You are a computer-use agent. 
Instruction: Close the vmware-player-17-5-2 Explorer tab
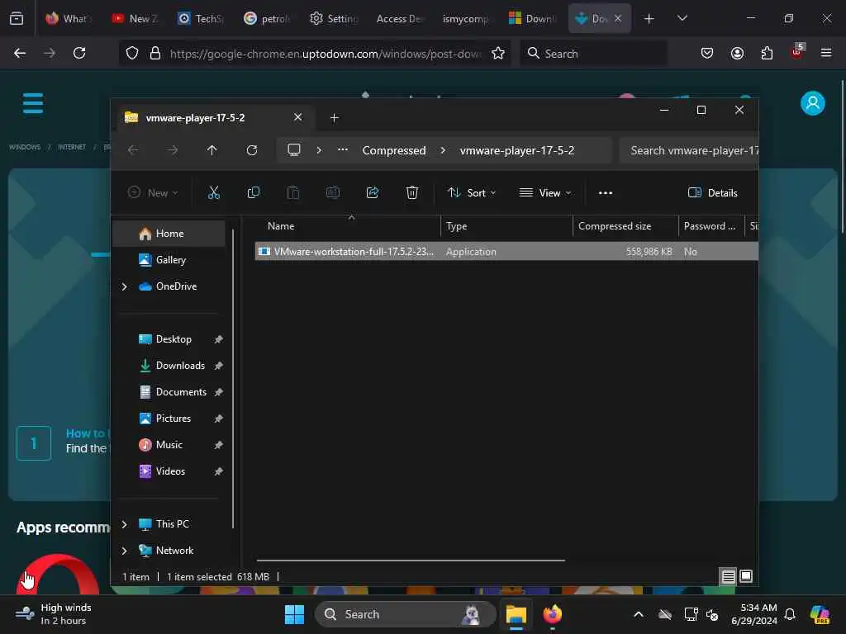pyautogui.click(x=297, y=117)
